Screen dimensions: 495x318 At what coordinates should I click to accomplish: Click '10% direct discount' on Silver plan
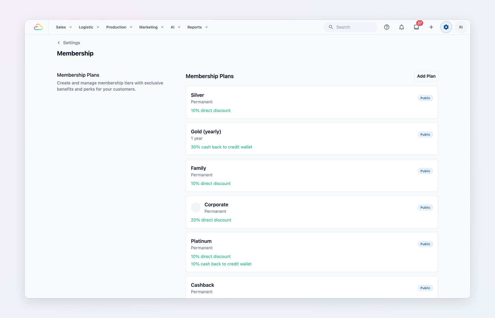point(211,110)
